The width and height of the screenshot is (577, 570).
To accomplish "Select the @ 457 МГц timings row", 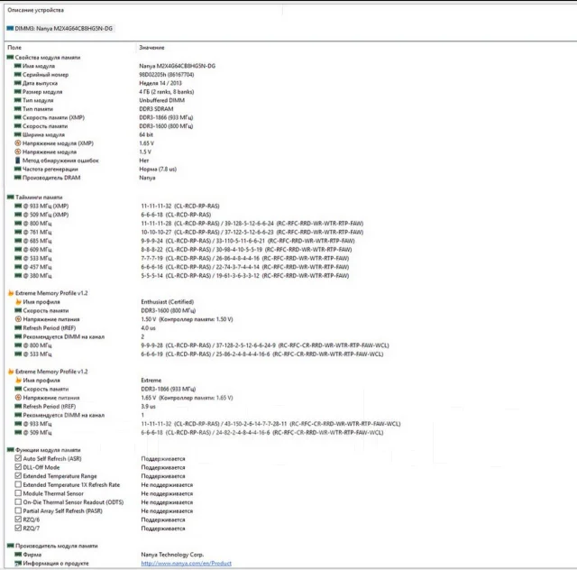I will (181, 267).
